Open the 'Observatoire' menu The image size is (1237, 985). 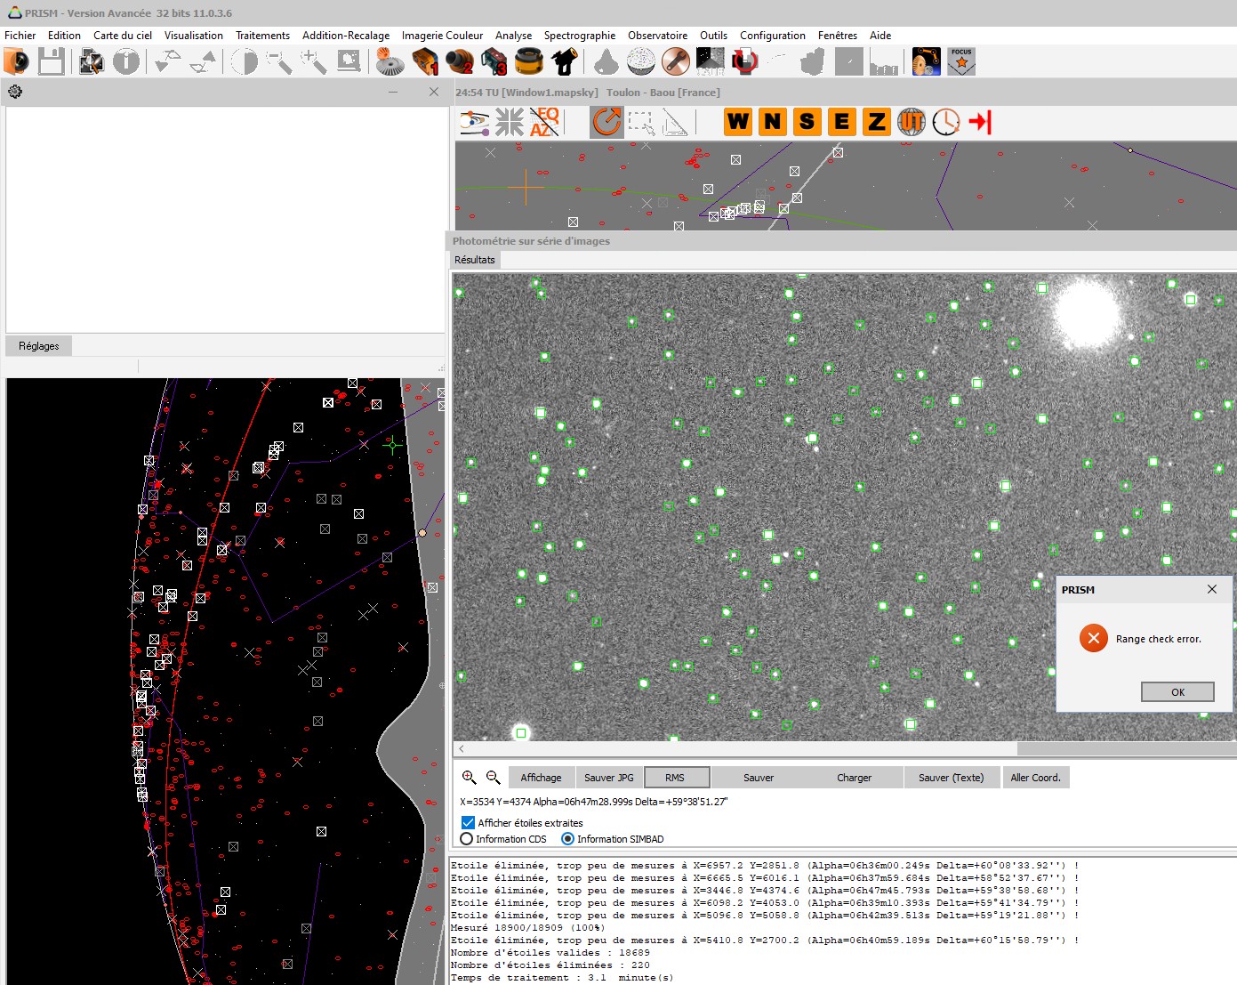657,36
